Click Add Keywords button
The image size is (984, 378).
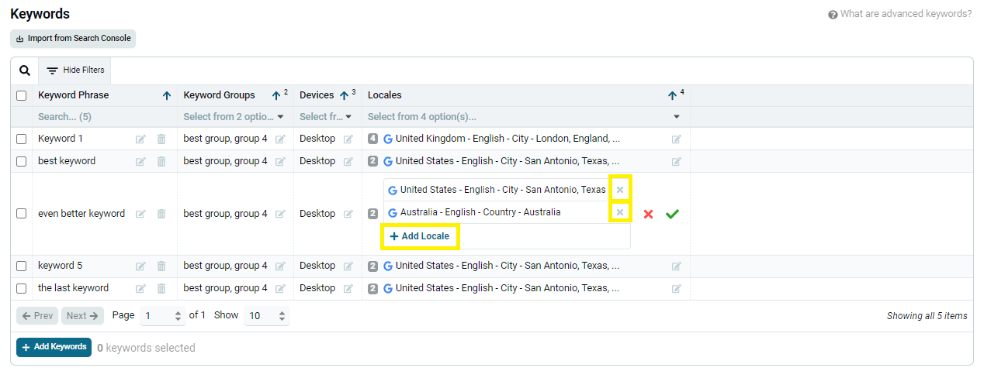pyautogui.click(x=54, y=347)
